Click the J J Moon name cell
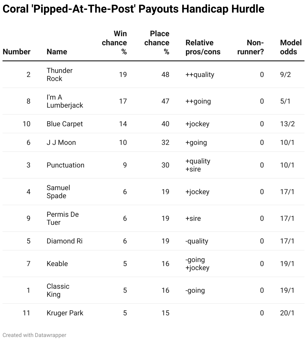Screen dimensions: 307x341 tap(61, 142)
